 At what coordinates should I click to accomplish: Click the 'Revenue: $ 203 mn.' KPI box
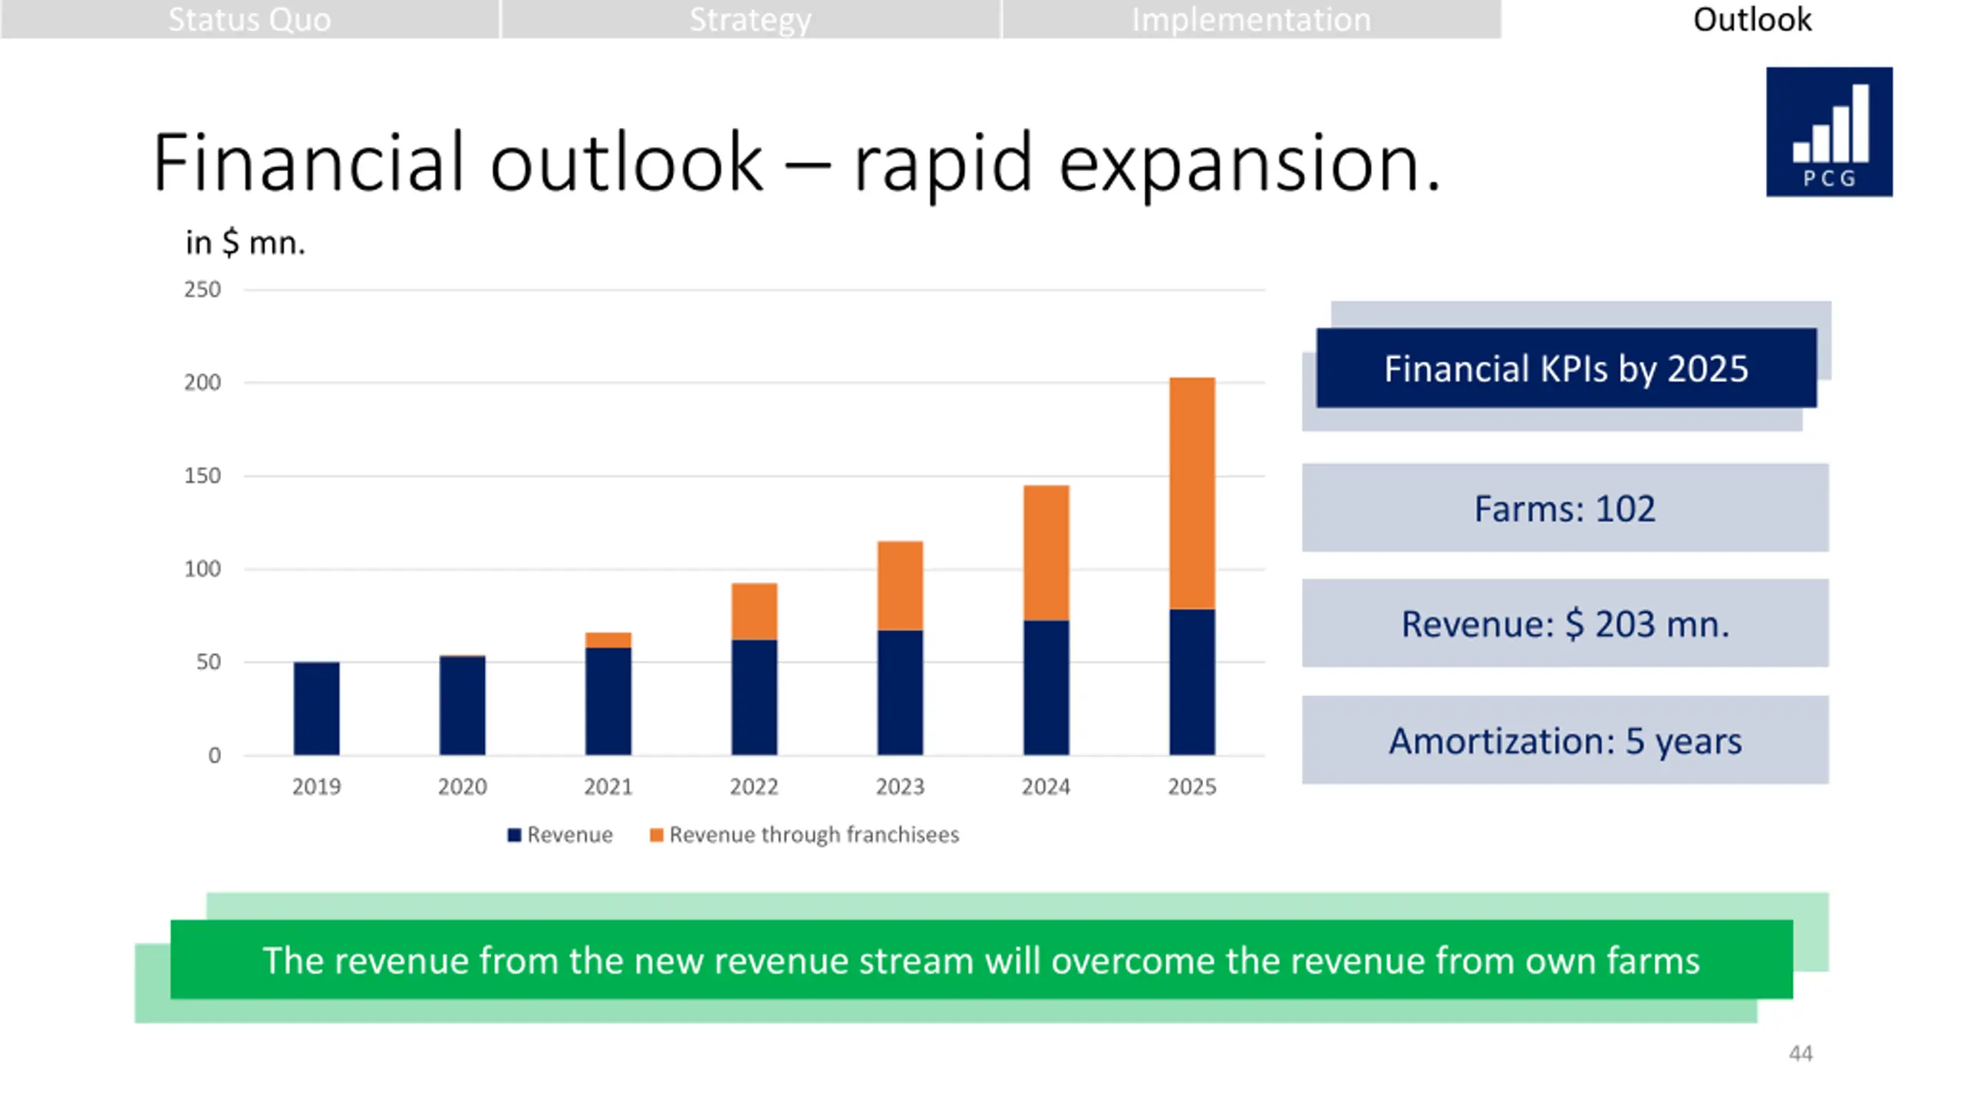pyautogui.click(x=1565, y=623)
